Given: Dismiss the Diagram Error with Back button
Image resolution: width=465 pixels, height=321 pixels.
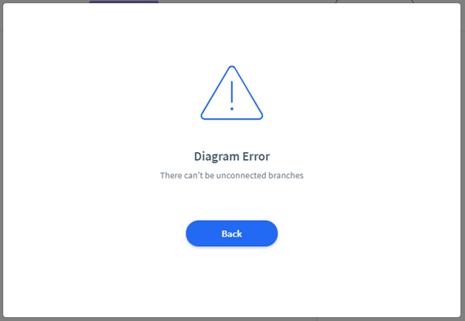Looking at the screenshot, I should click(231, 233).
